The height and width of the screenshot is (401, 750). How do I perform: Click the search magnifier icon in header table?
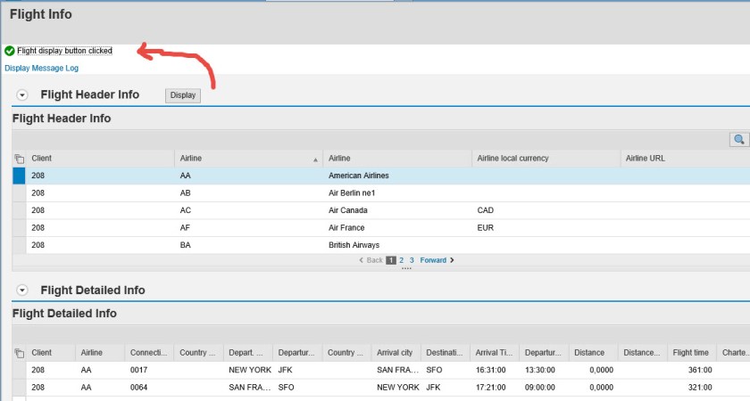[737, 140]
